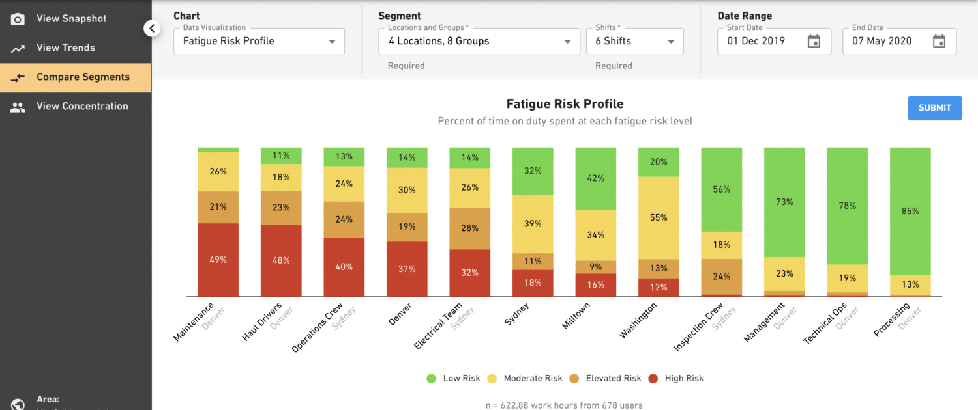This screenshot has width=978, height=410.
Task: Open the Start Date calendar picker
Action: pos(813,40)
